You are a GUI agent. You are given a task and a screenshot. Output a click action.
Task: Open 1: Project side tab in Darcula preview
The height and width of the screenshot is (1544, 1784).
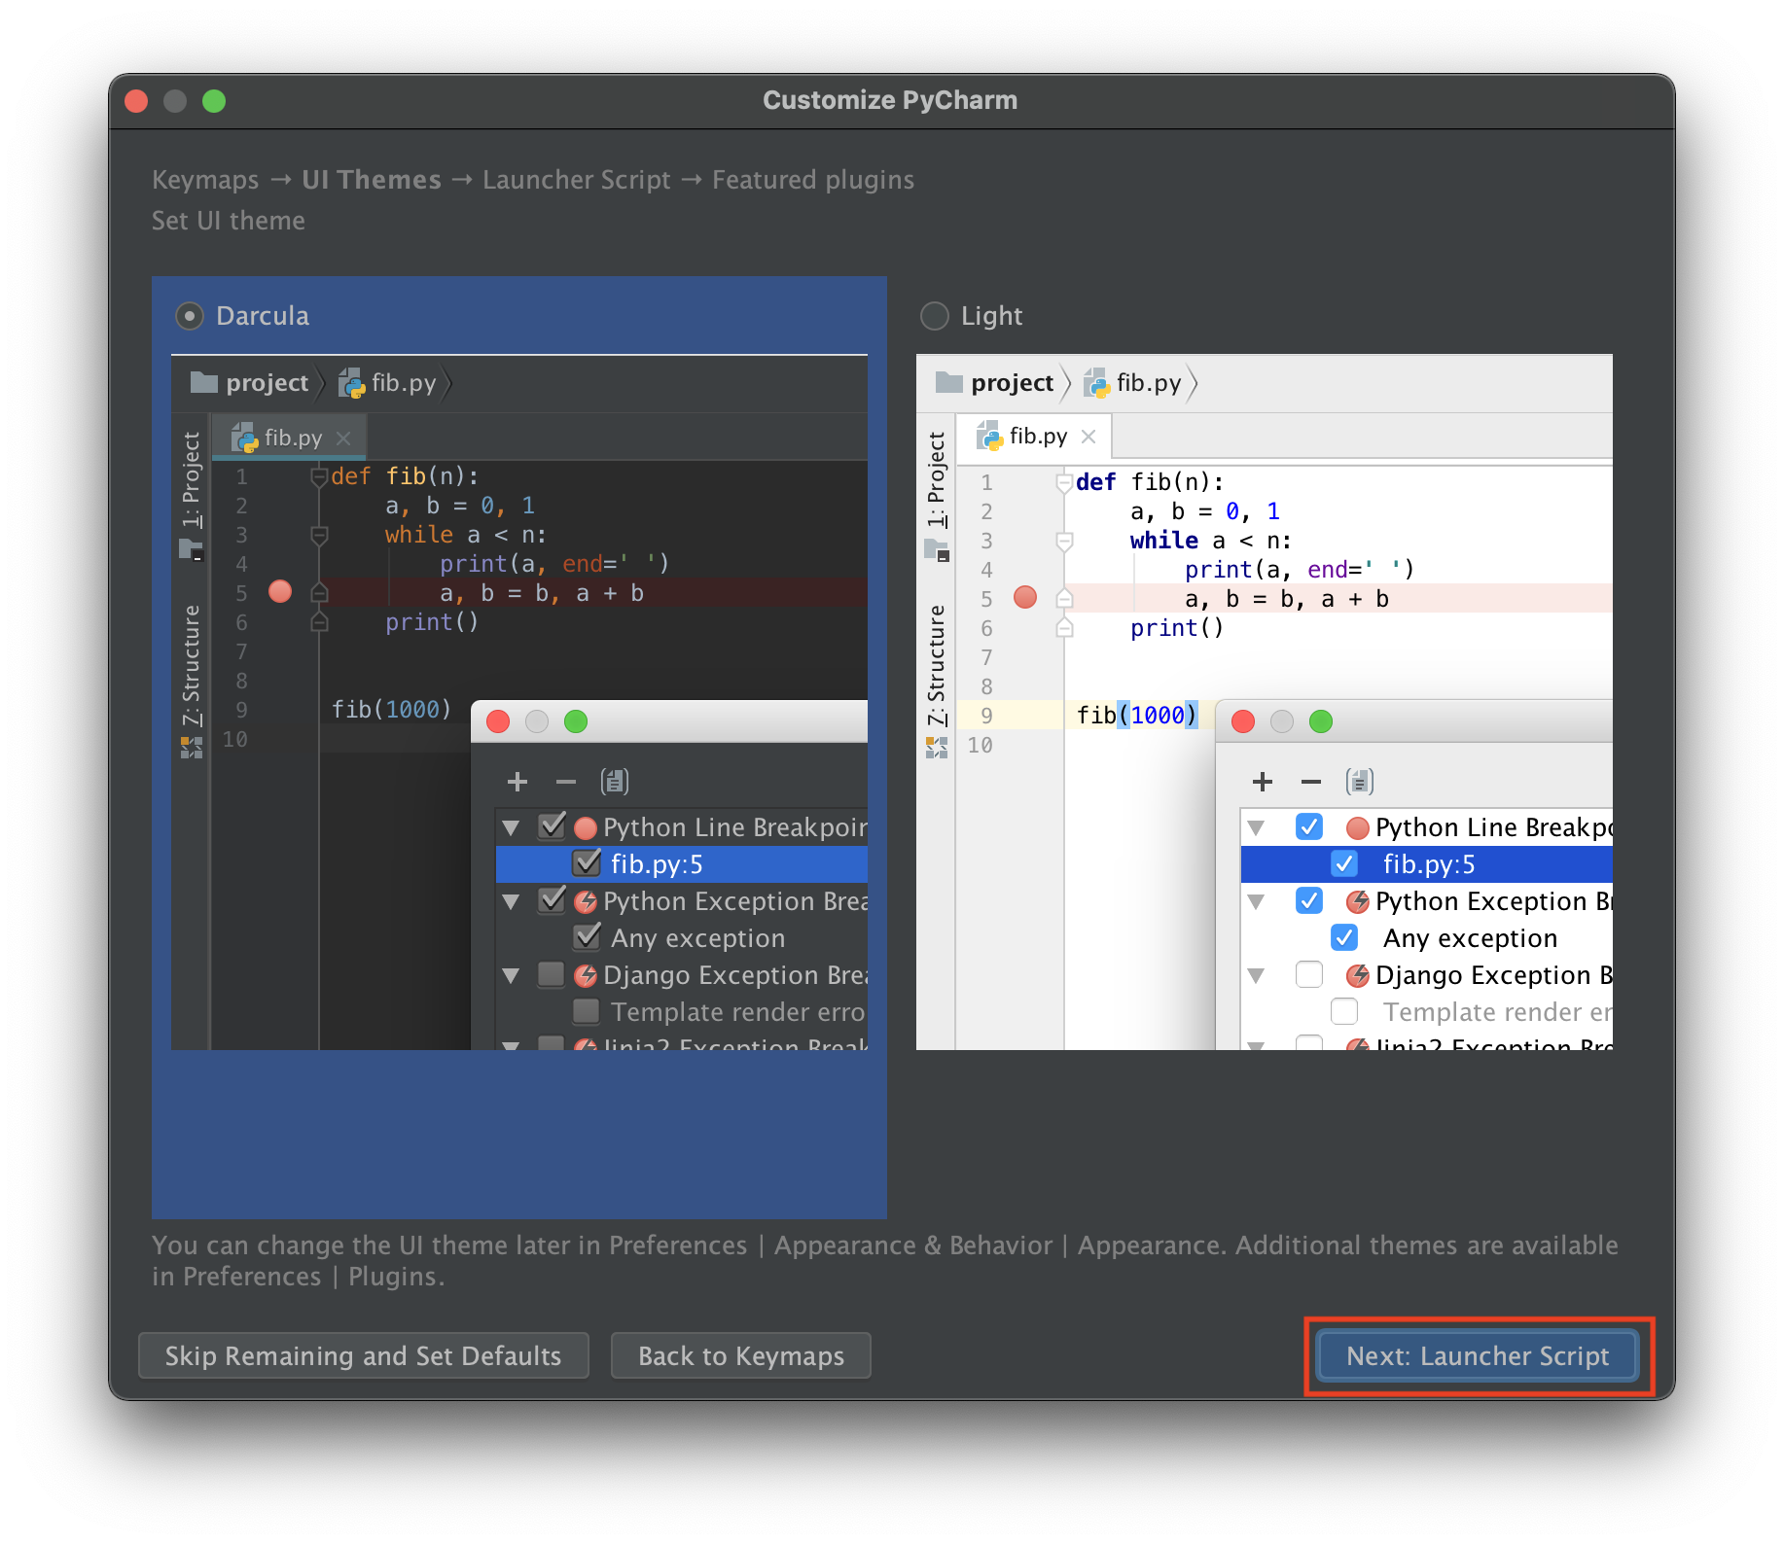coord(192,480)
